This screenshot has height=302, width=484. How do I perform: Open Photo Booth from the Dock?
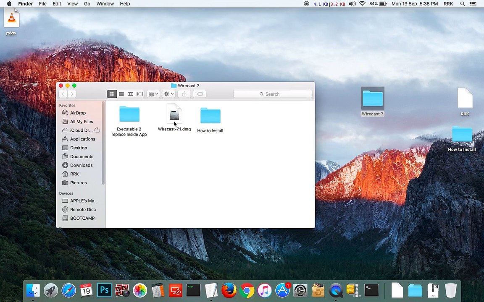tap(122, 290)
